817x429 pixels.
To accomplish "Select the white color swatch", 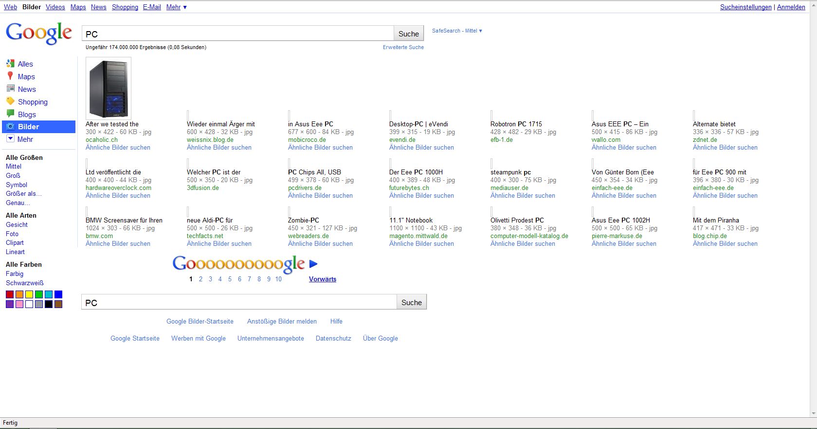I will pyautogui.click(x=29, y=304).
